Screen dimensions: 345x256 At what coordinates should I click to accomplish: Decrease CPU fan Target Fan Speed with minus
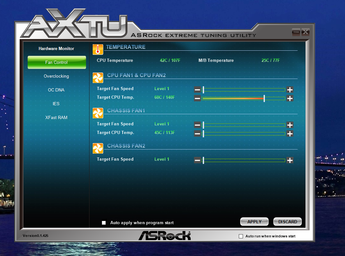pyautogui.click(x=197, y=90)
